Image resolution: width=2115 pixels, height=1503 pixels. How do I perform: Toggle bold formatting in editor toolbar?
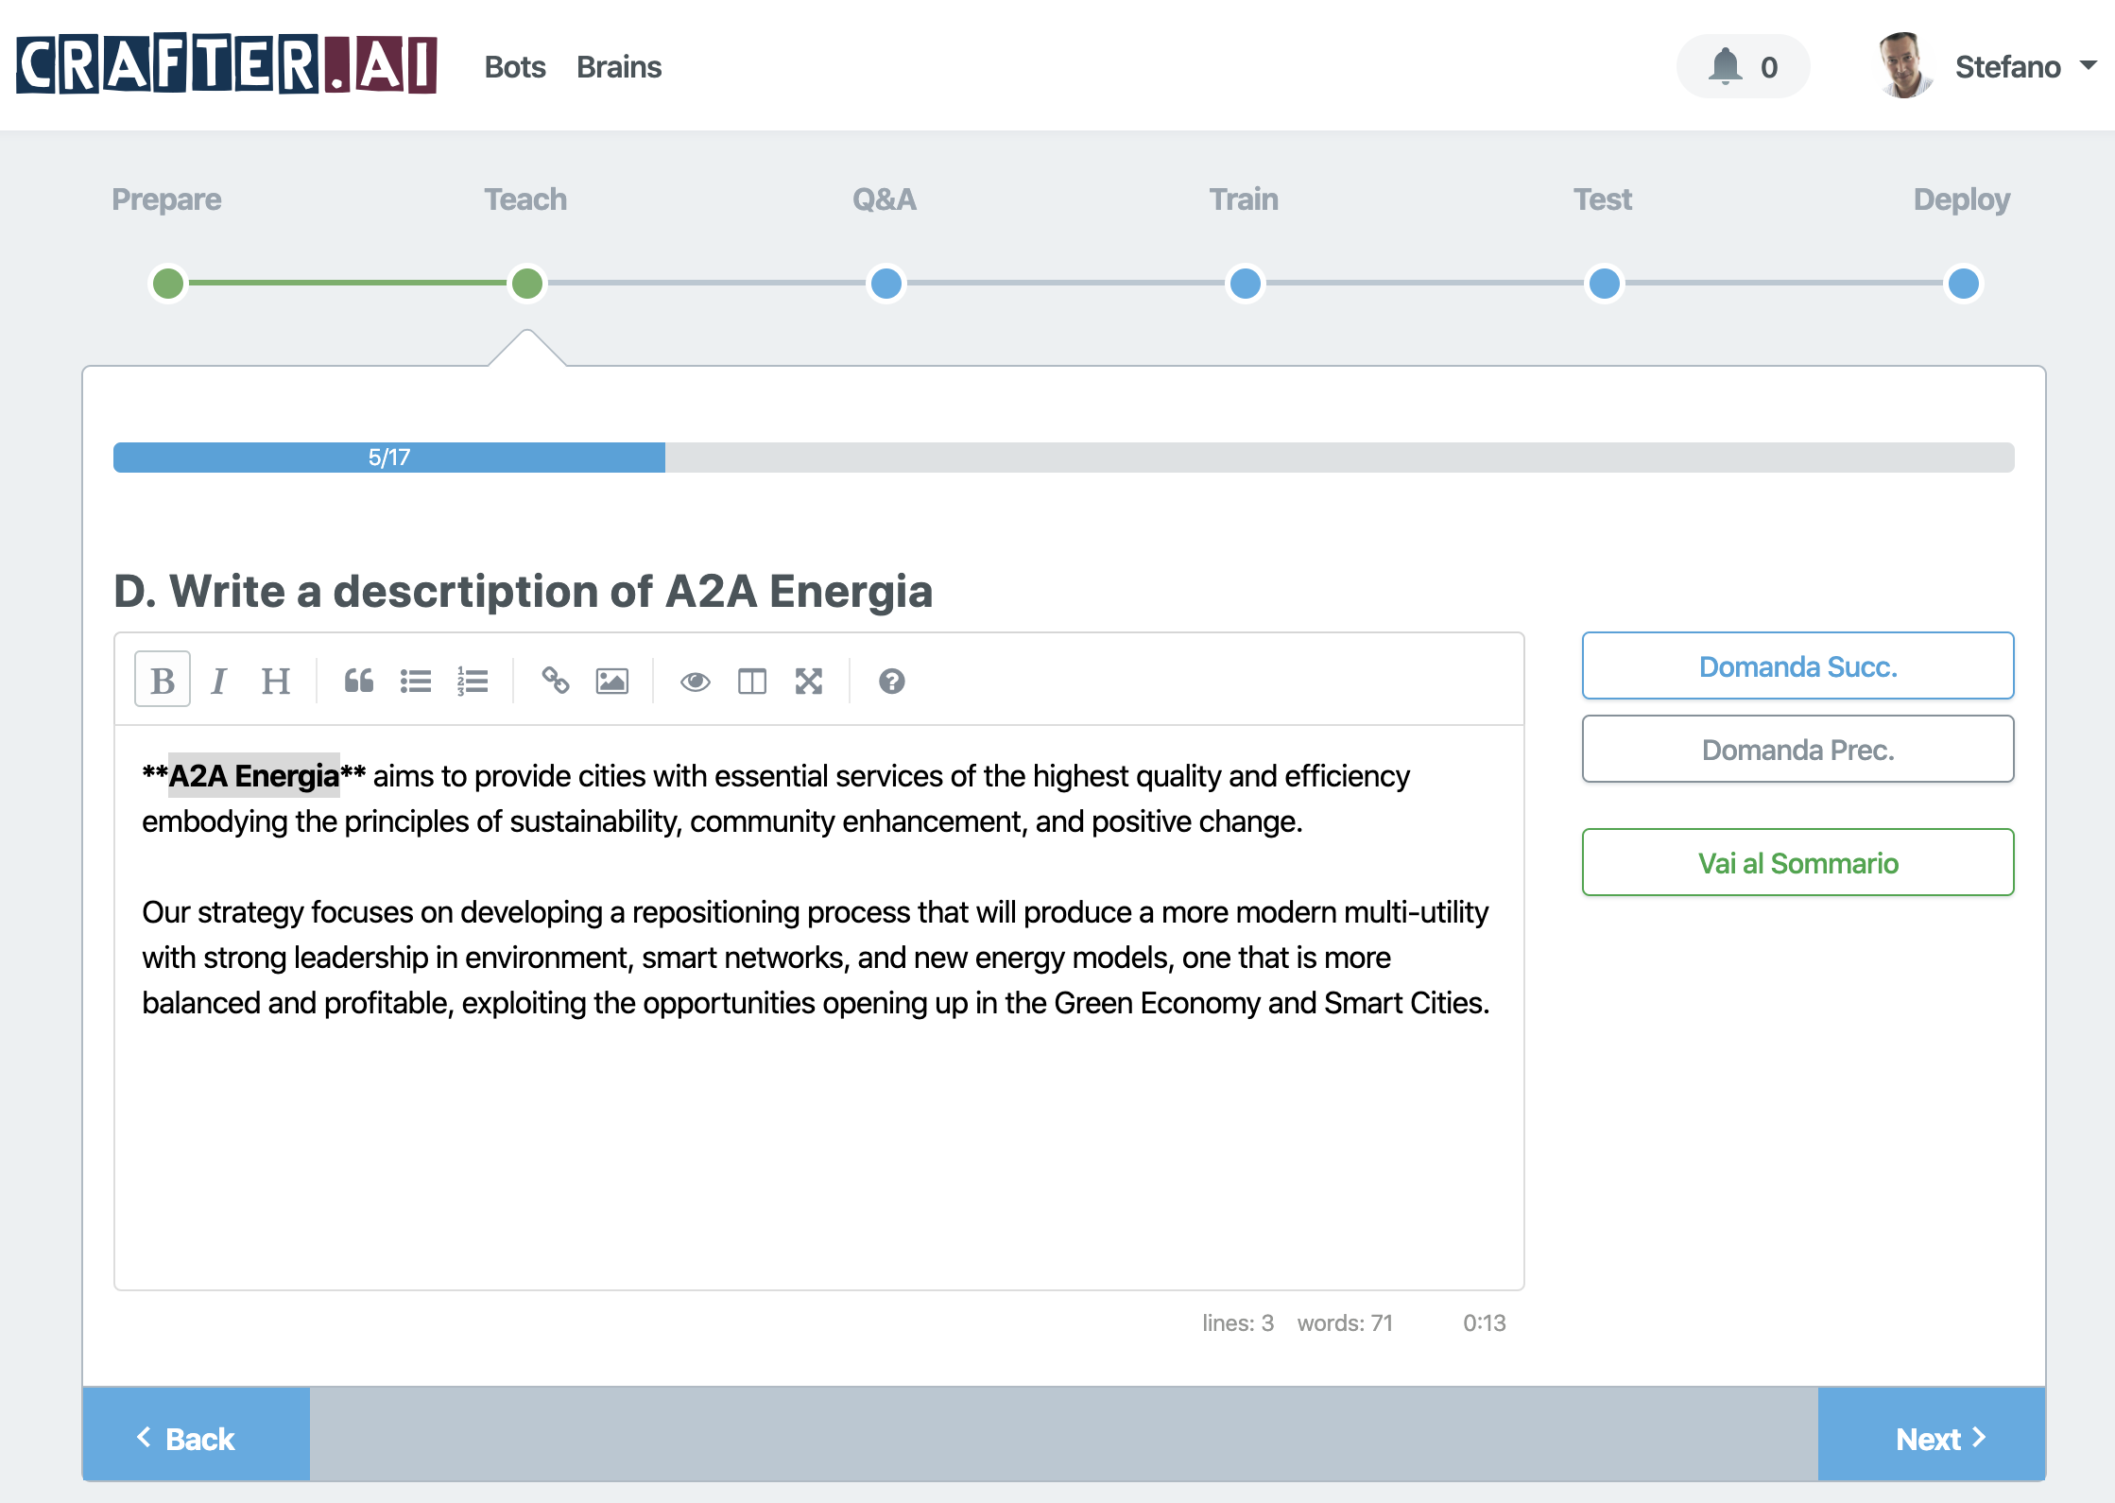point(163,680)
